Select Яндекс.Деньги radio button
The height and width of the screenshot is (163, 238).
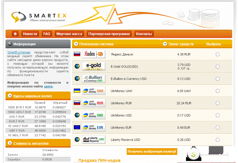(217, 54)
